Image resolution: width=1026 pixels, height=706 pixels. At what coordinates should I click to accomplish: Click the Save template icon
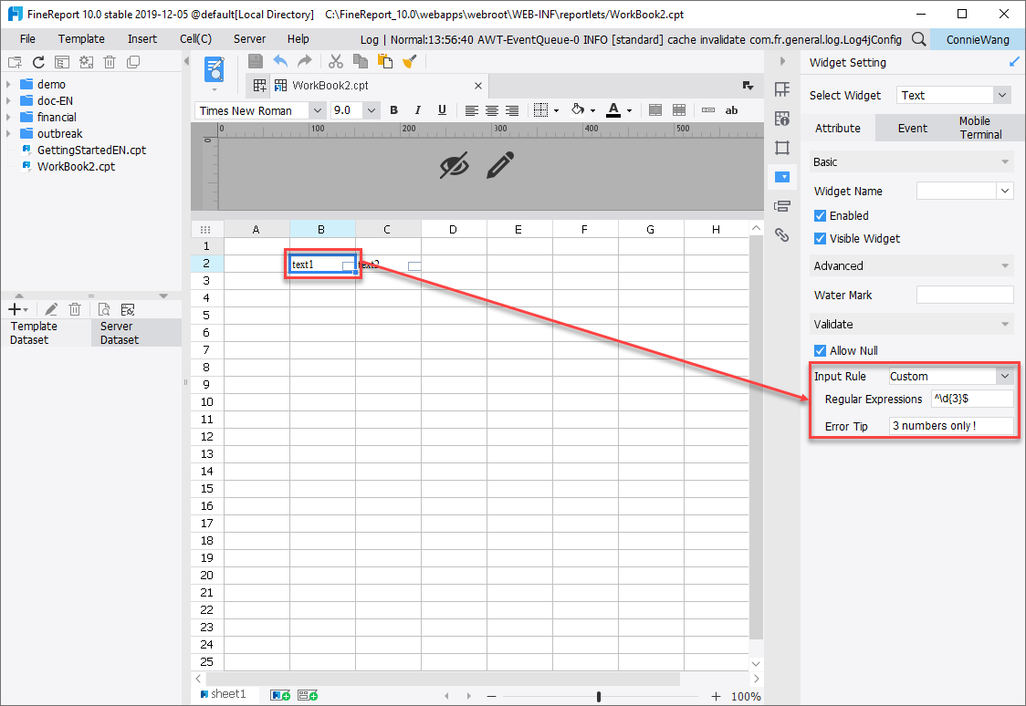point(256,61)
